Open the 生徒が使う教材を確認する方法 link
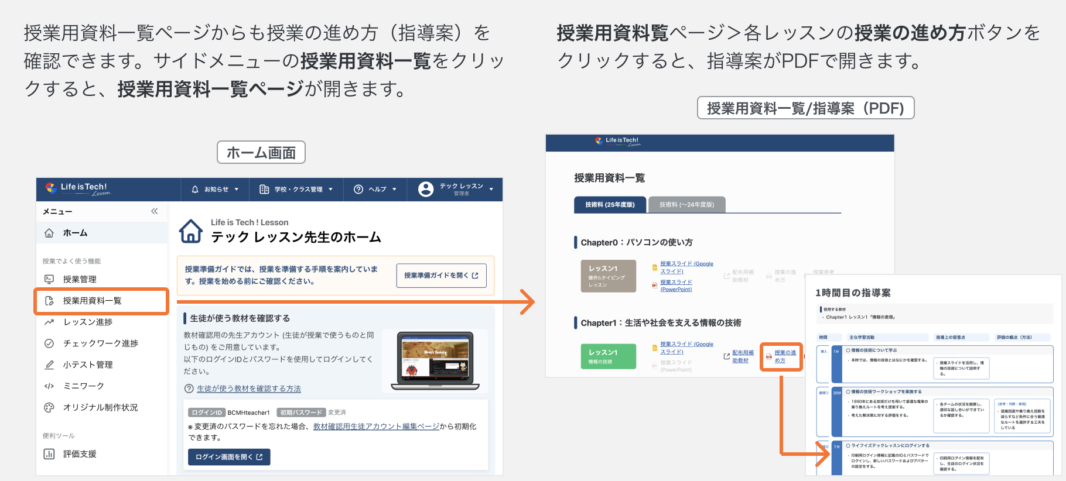 coord(249,389)
